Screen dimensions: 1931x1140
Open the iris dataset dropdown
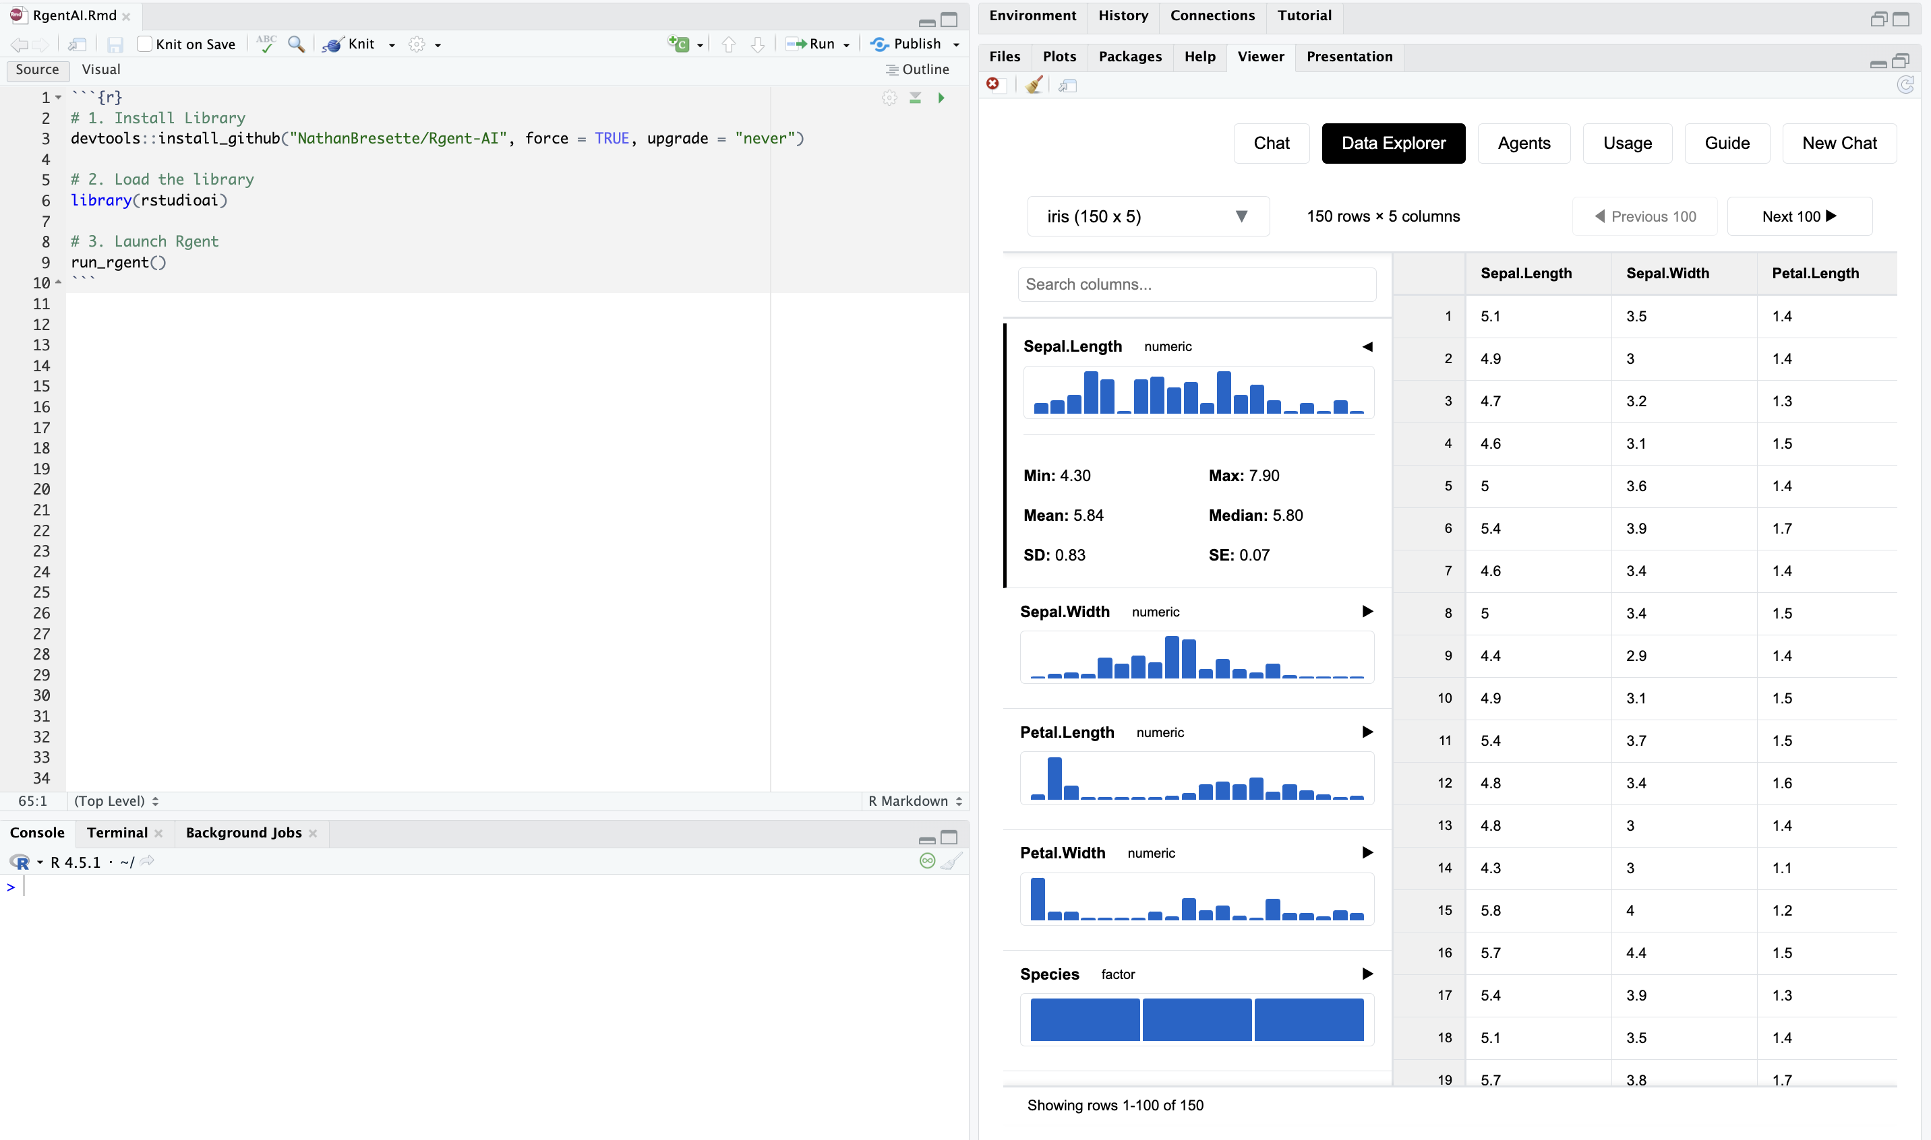click(x=1147, y=216)
